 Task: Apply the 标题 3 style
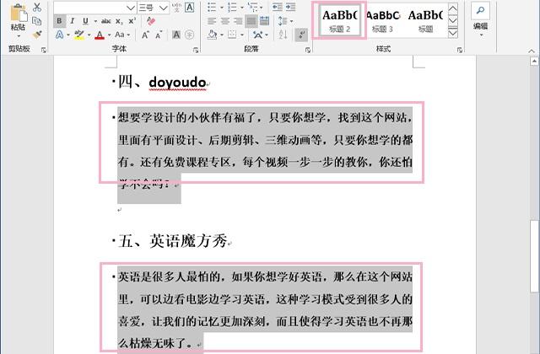coord(382,20)
